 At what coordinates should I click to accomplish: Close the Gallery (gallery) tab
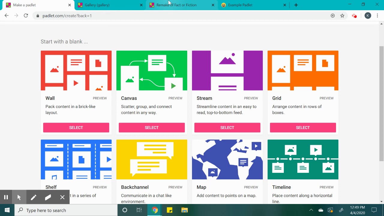click(x=141, y=5)
